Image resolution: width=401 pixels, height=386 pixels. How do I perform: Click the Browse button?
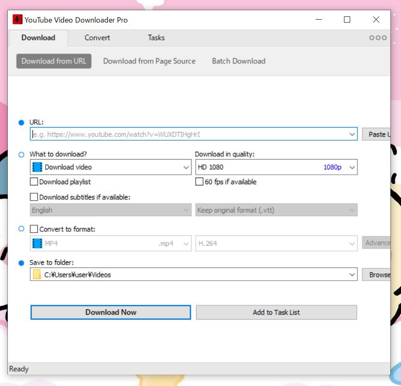[x=376, y=274]
